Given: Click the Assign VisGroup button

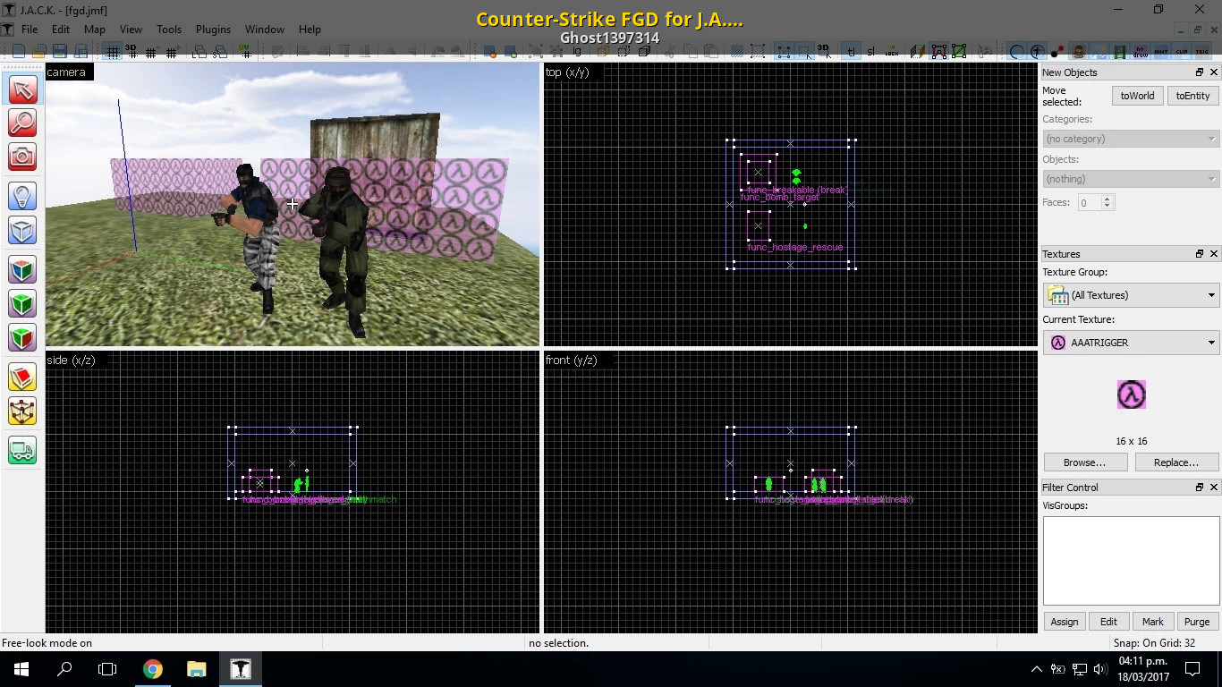Looking at the screenshot, I should pos(1065,622).
